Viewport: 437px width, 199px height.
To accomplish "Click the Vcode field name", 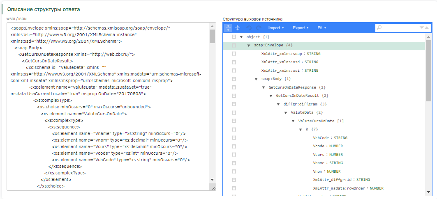I will 319,146.
